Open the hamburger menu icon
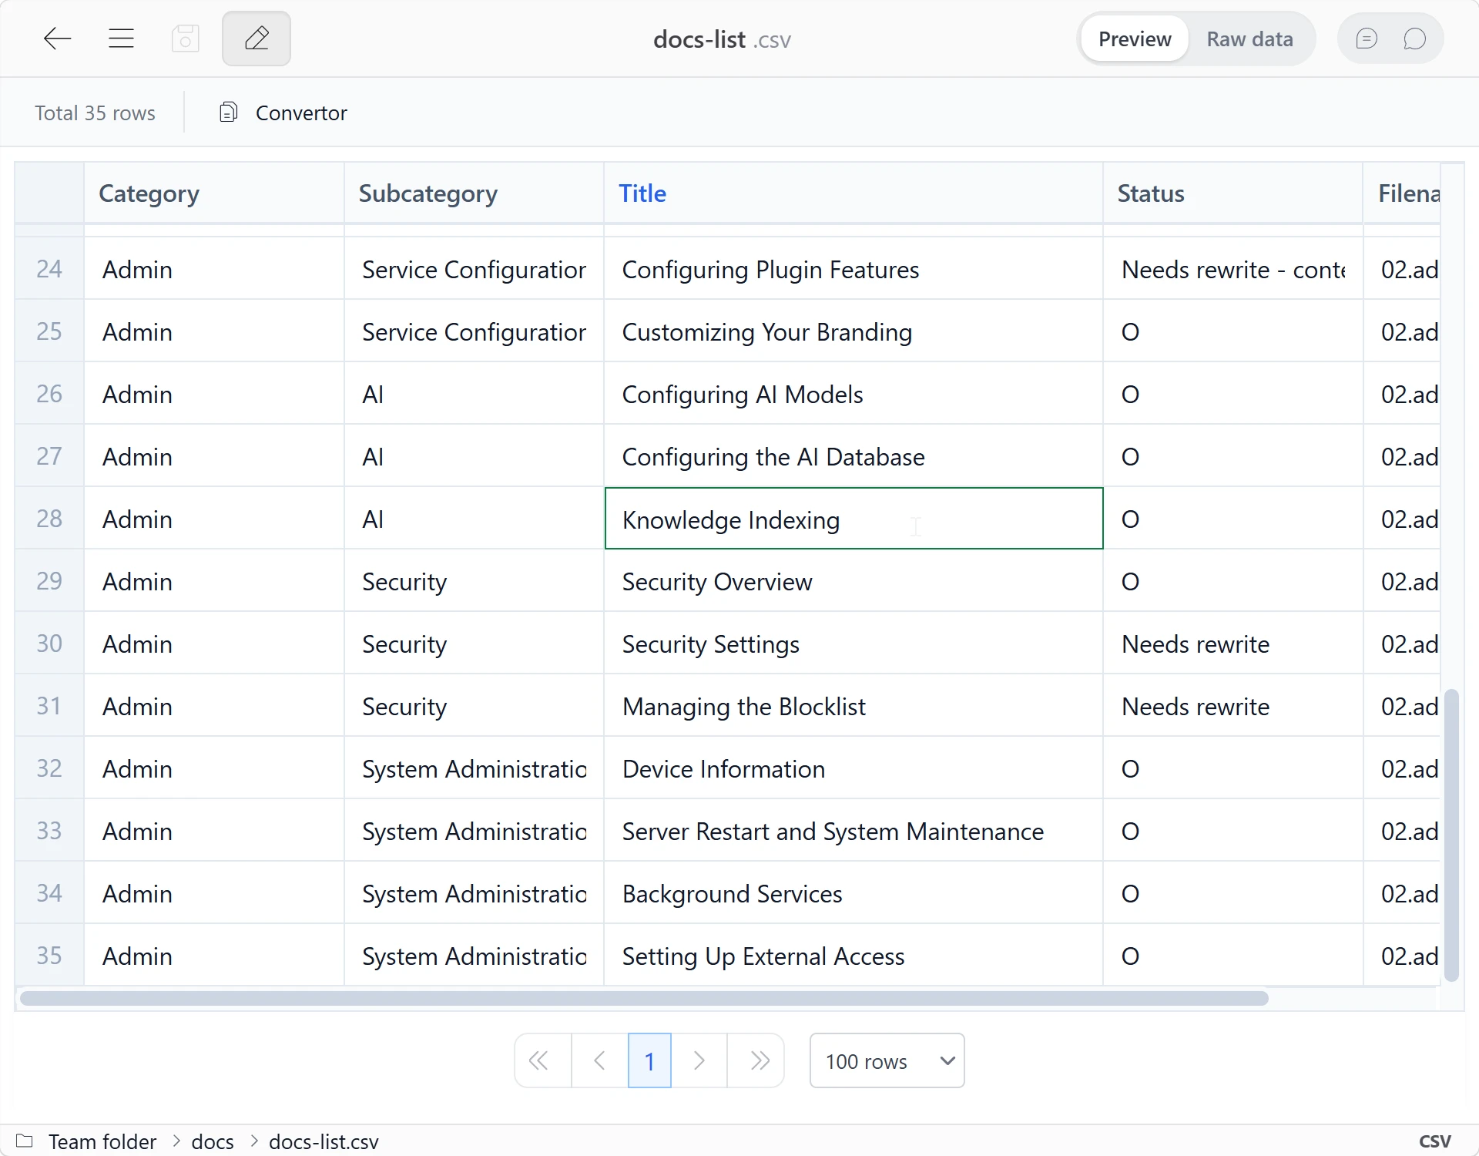 click(121, 39)
